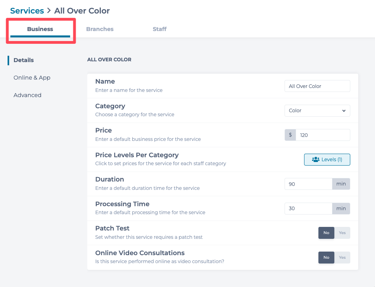Select No for Online Video Consultations
Screen dimensions: 375x287
(x=326, y=258)
